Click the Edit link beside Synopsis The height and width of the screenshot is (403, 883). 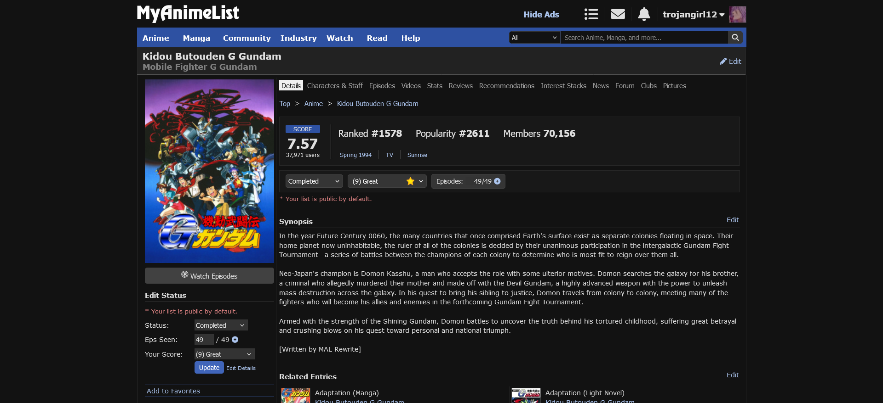[x=733, y=220]
